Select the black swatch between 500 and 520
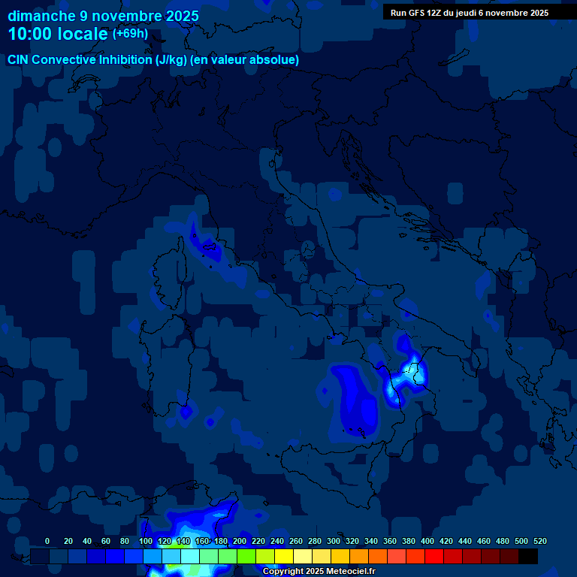This screenshot has height=577, width=577. point(528,556)
